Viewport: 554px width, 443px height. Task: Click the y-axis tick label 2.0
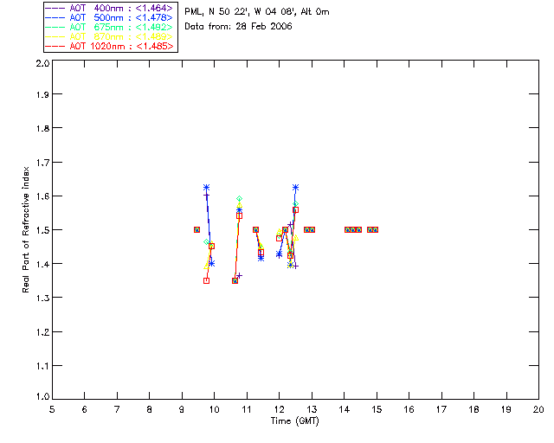[x=42, y=63]
